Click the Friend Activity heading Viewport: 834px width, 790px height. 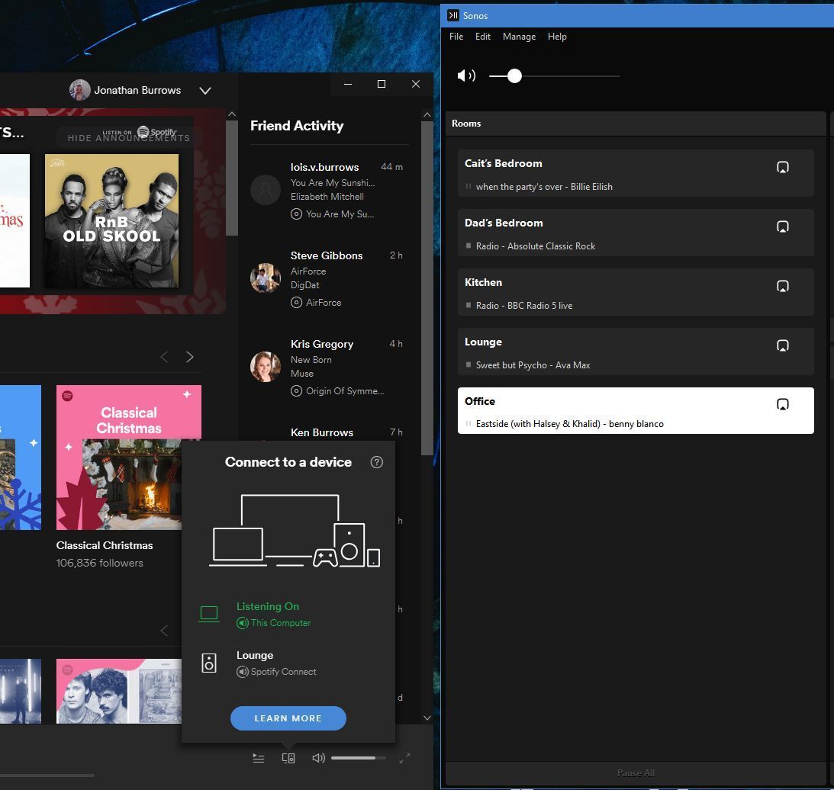coord(297,126)
